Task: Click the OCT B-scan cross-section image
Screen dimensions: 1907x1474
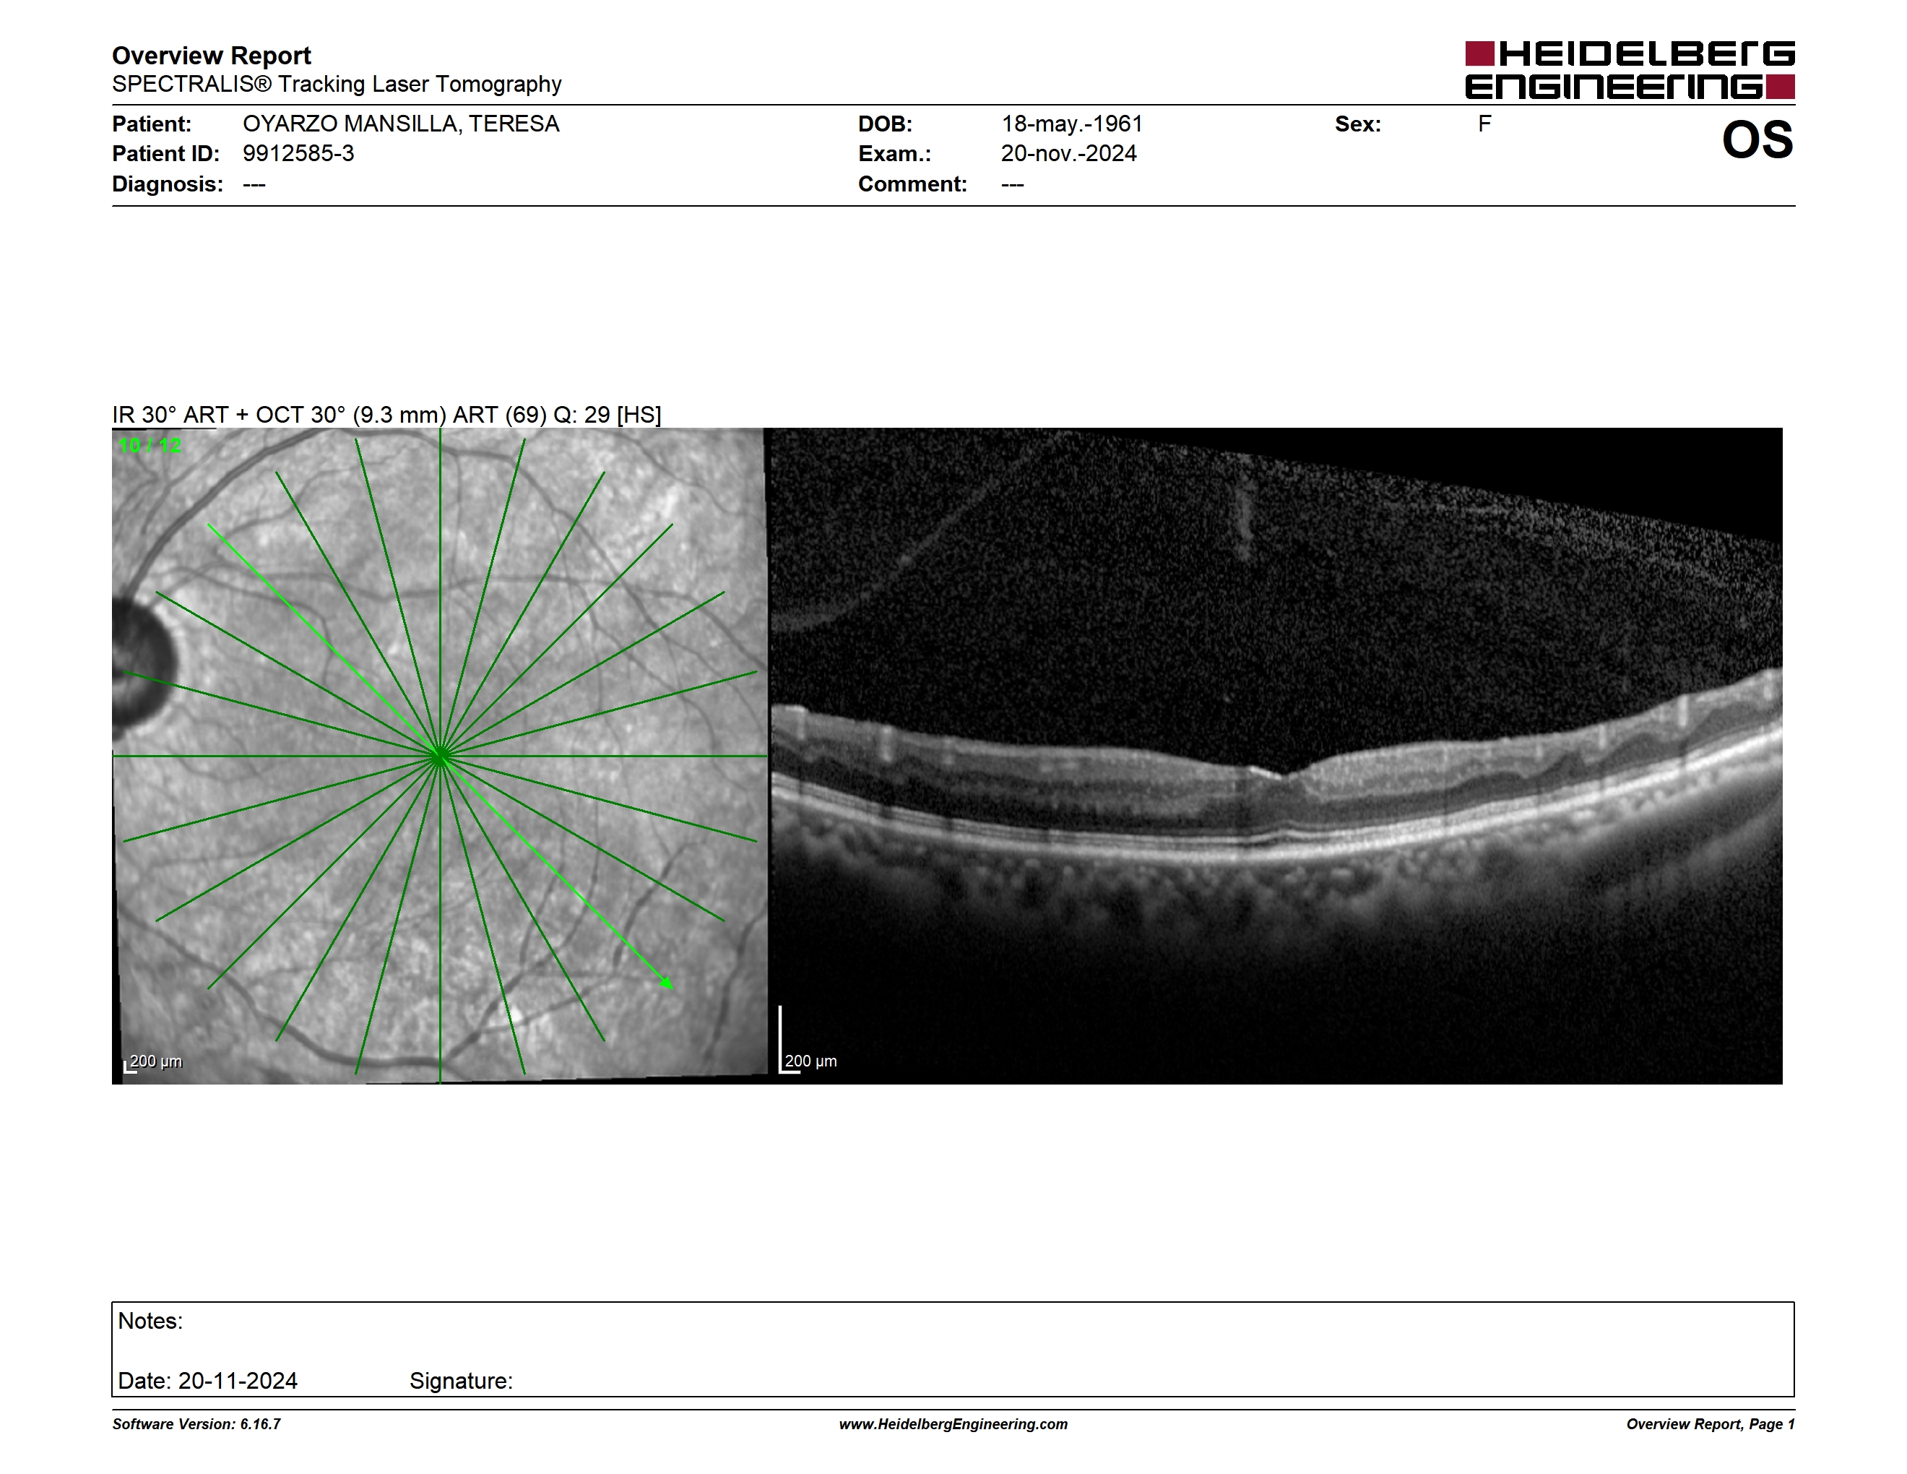Action: click(1276, 757)
